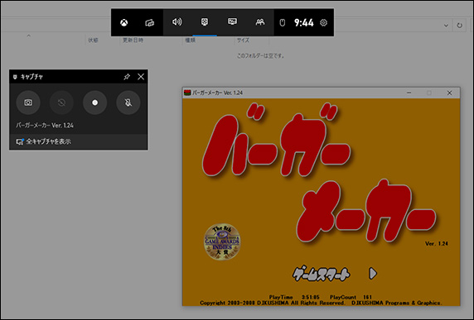Click the キャプチャ widget title
This screenshot has height=320, width=474.
coord(31,77)
